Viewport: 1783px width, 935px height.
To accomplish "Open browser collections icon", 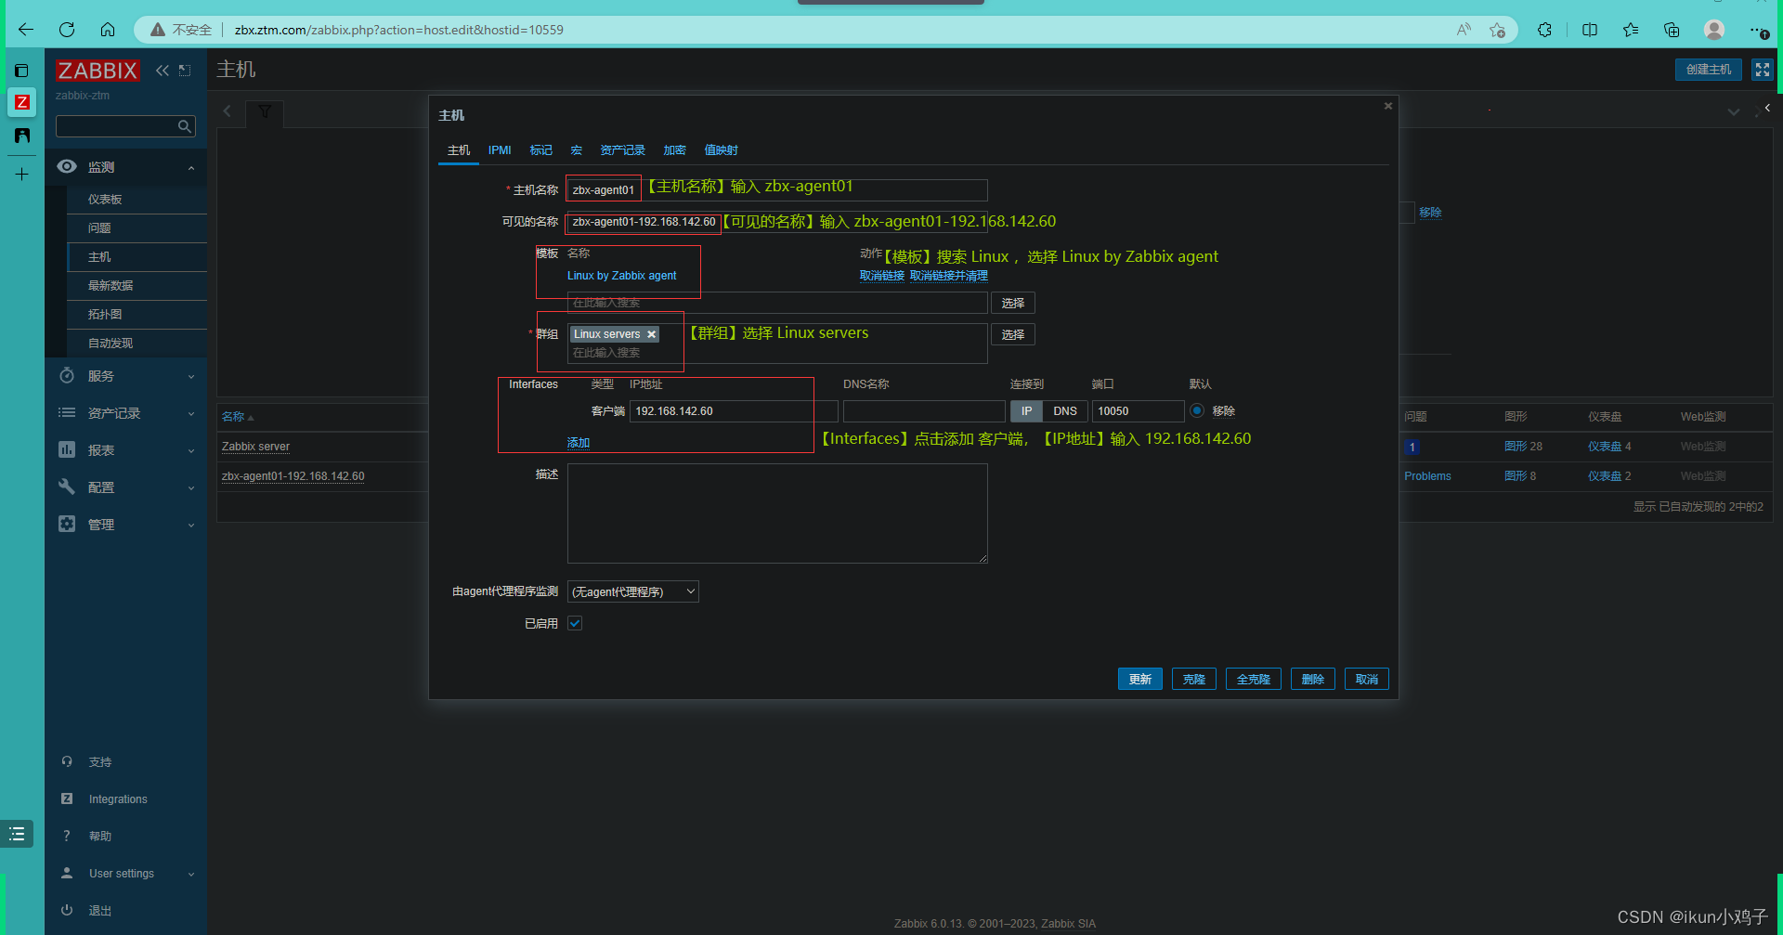I will pos(1672,30).
